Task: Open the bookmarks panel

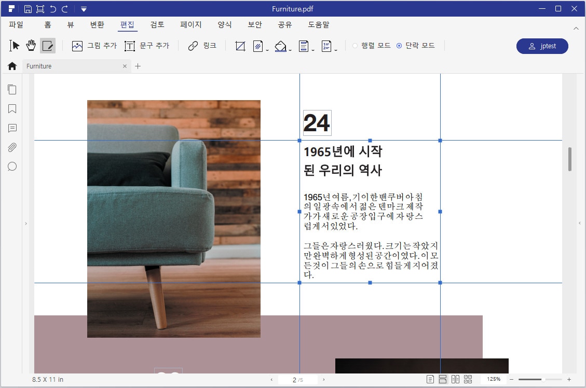Action: (12, 108)
